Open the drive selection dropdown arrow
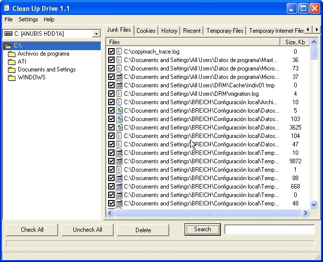Screen dimensions: 323x262 pyautogui.click(x=96, y=34)
